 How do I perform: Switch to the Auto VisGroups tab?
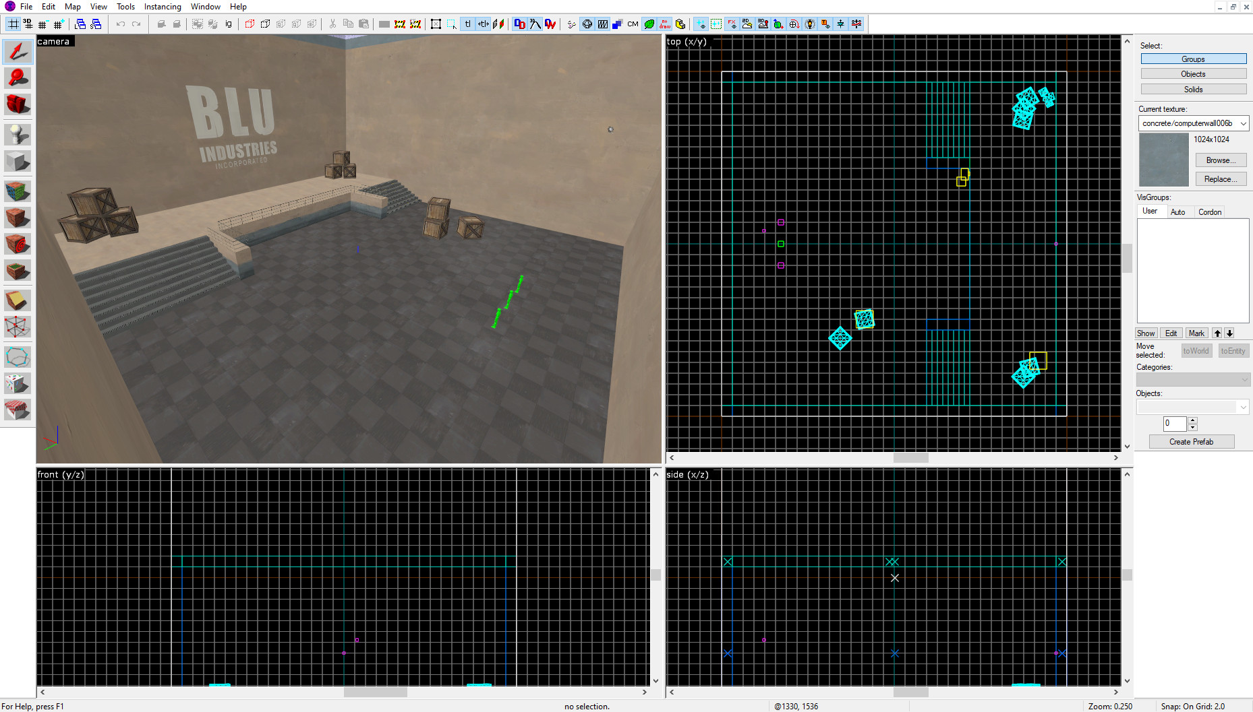(1177, 212)
